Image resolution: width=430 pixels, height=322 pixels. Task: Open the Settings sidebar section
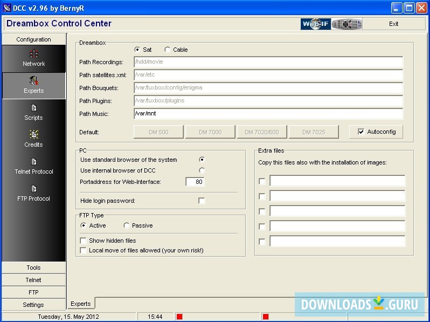tap(33, 305)
